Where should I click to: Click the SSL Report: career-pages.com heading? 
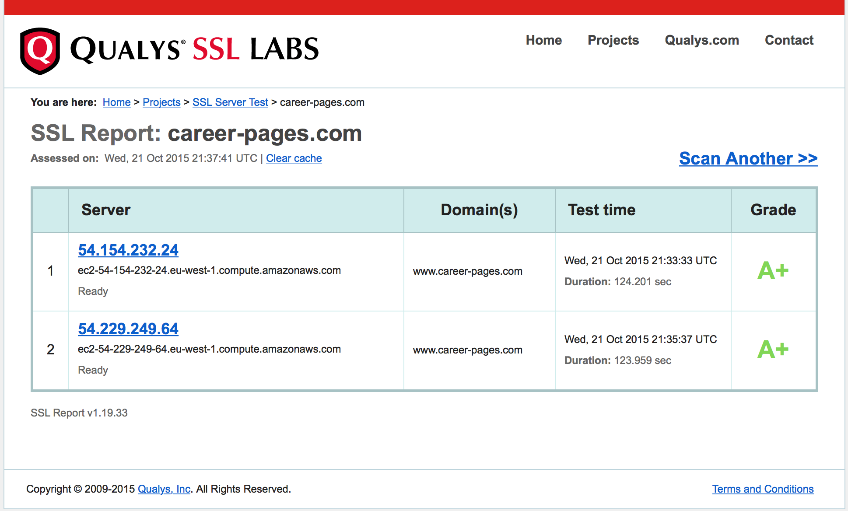[x=196, y=133]
